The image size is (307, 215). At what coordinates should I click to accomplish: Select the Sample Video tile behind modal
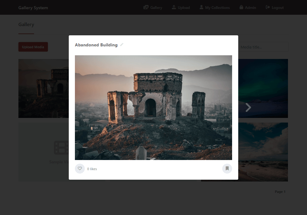(44, 152)
